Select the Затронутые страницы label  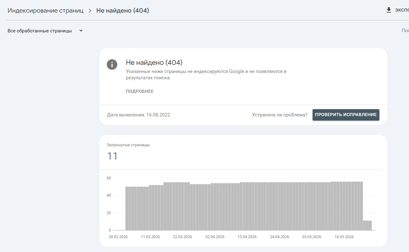[129, 145]
